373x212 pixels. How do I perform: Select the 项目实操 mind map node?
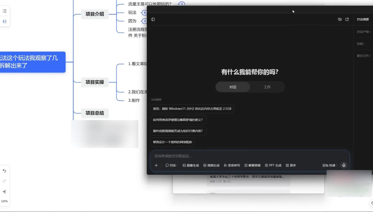[x=95, y=82]
